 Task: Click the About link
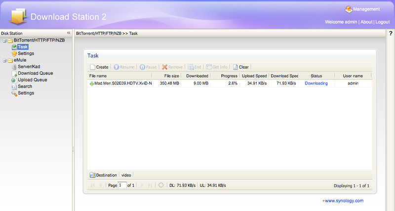[366, 22]
